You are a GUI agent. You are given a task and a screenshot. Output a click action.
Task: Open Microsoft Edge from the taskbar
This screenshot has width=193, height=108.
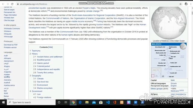pos(80,102)
